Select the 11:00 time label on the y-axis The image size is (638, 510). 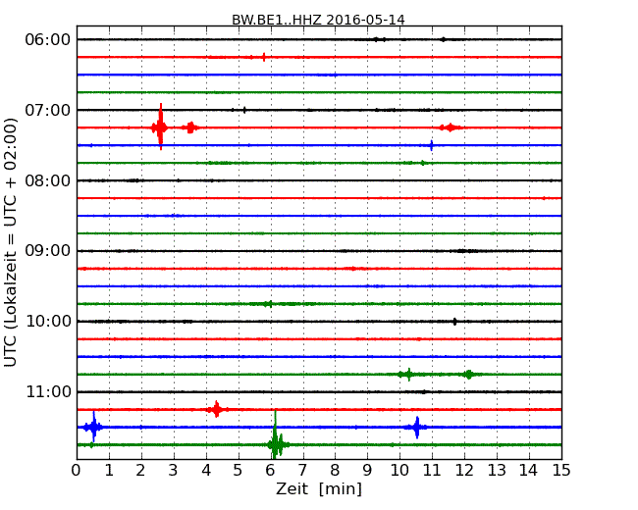click(48, 391)
